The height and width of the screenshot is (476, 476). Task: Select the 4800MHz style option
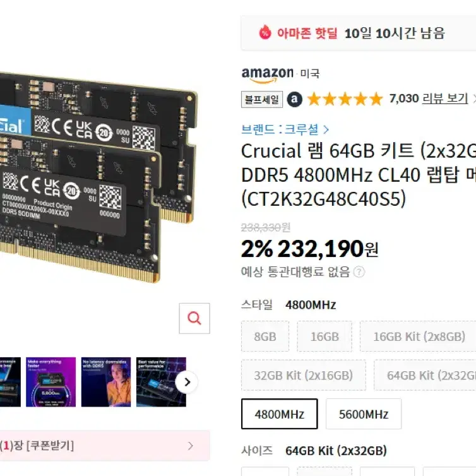pyautogui.click(x=280, y=414)
